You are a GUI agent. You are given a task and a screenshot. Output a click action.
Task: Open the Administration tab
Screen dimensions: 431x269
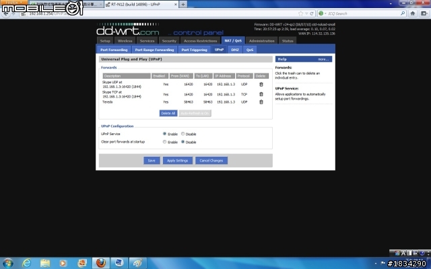[x=262, y=40]
